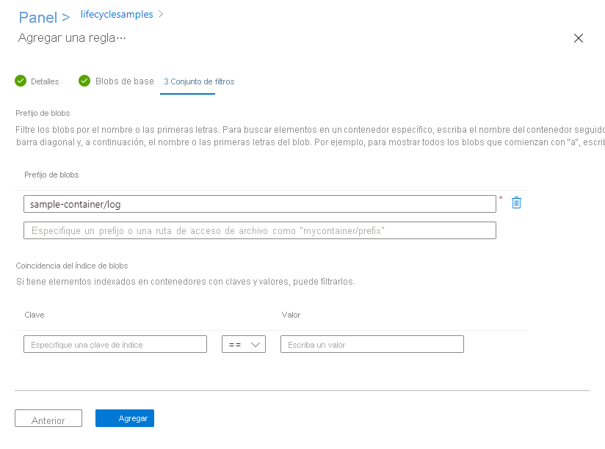This screenshot has height=449, width=605.
Task: Select the Conjunto de filtros tab
Action: (x=199, y=81)
